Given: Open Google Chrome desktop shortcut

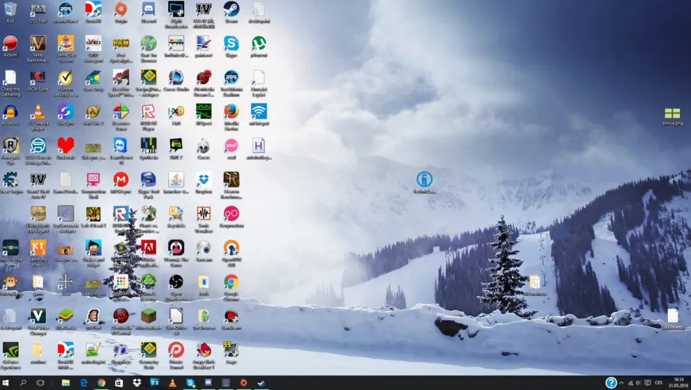Looking at the screenshot, I should tap(232, 288).
